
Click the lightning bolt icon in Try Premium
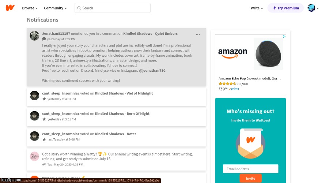(275, 8)
